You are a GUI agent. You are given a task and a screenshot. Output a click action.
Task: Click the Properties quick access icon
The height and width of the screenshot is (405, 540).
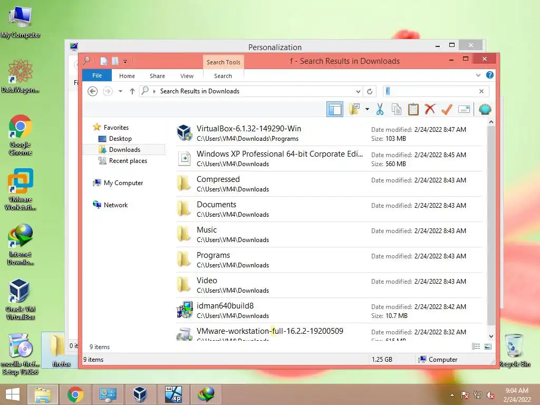tap(104, 61)
